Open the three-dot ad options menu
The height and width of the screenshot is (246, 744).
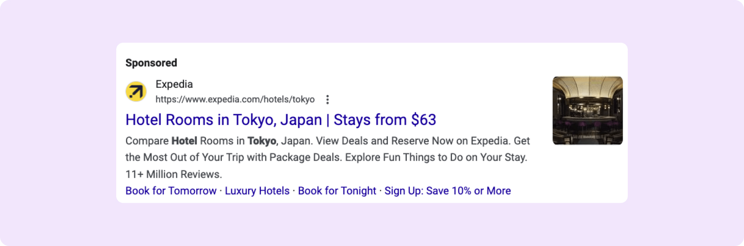(x=327, y=99)
